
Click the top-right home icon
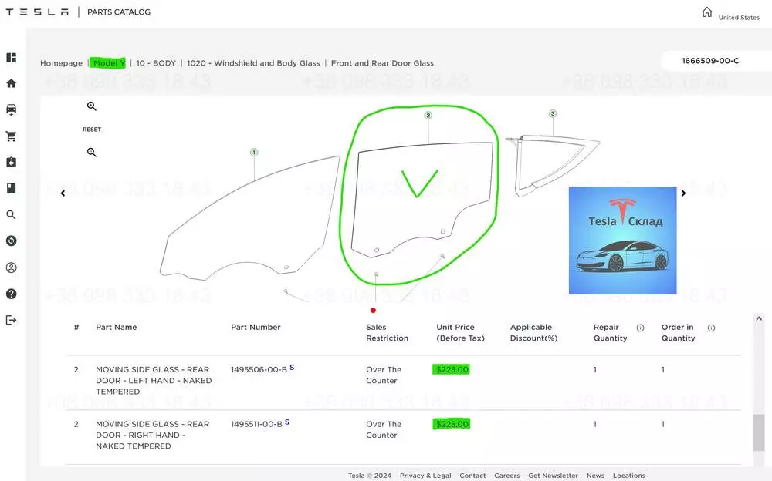tap(707, 12)
